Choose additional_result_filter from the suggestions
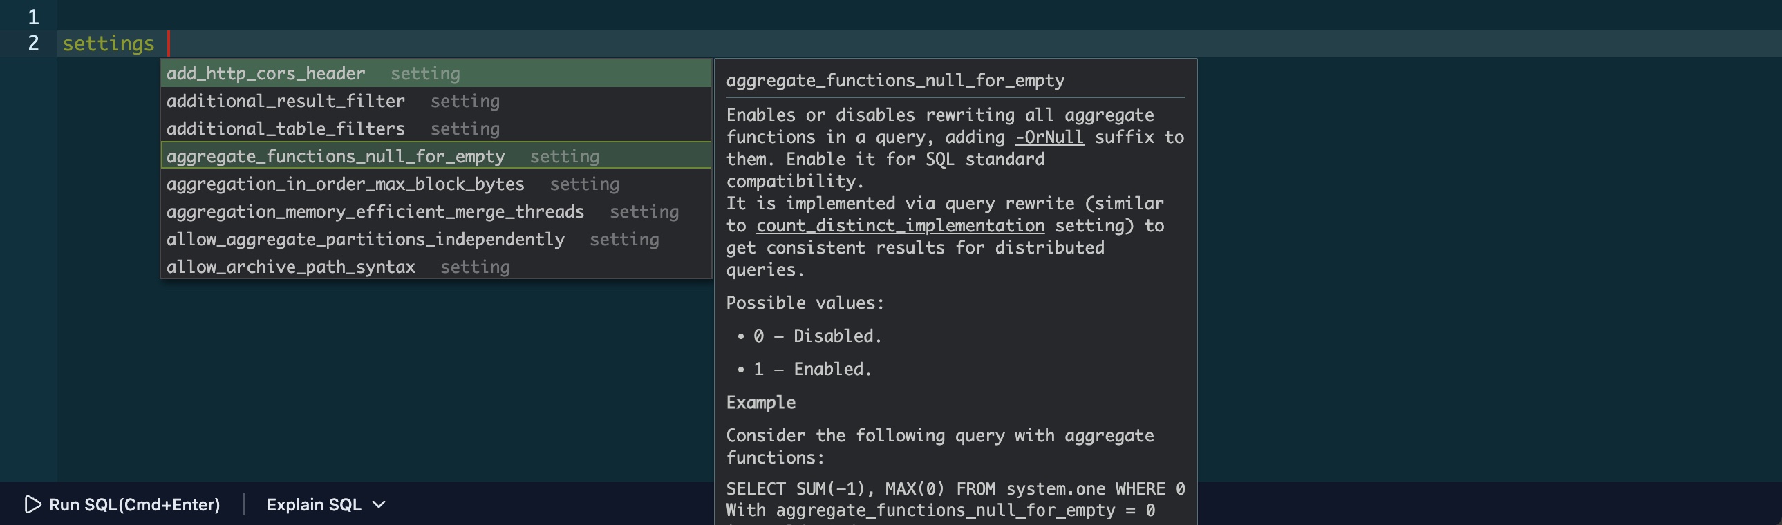 point(285,101)
